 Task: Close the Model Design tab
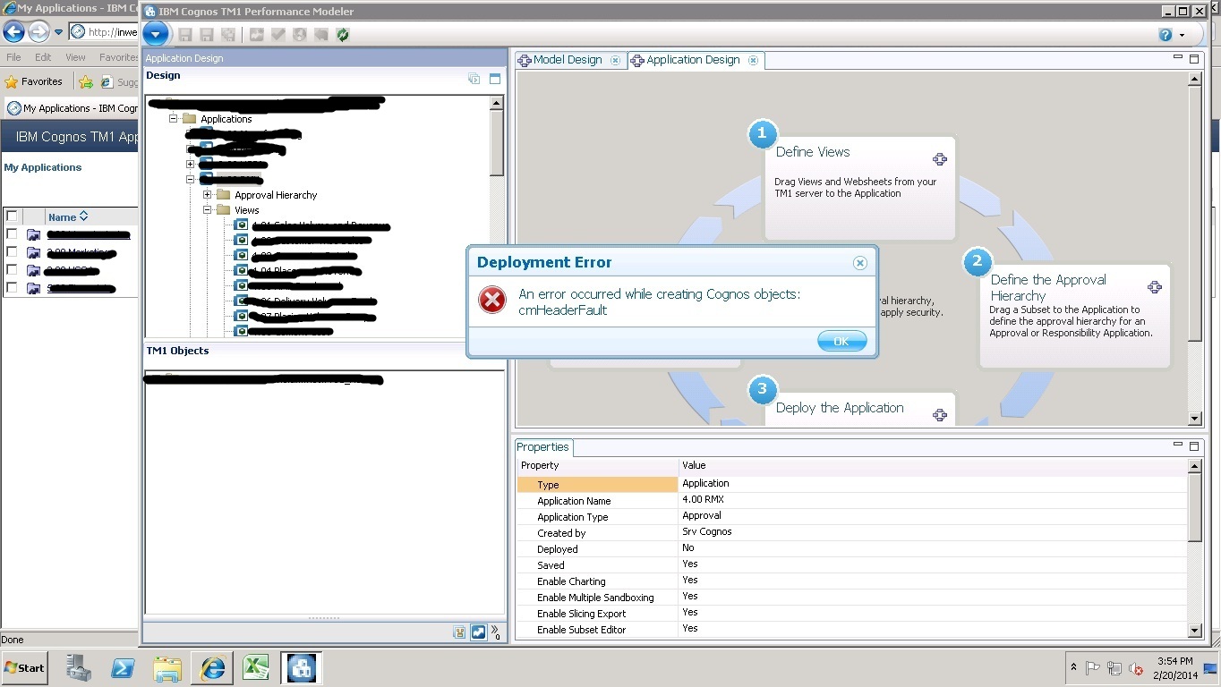pyautogui.click(x=615, y=60)
